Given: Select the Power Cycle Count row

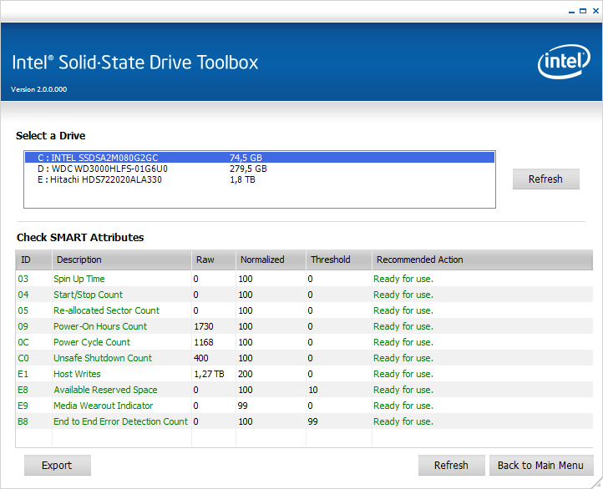Looking at the screenshot, I should [304, 342].
